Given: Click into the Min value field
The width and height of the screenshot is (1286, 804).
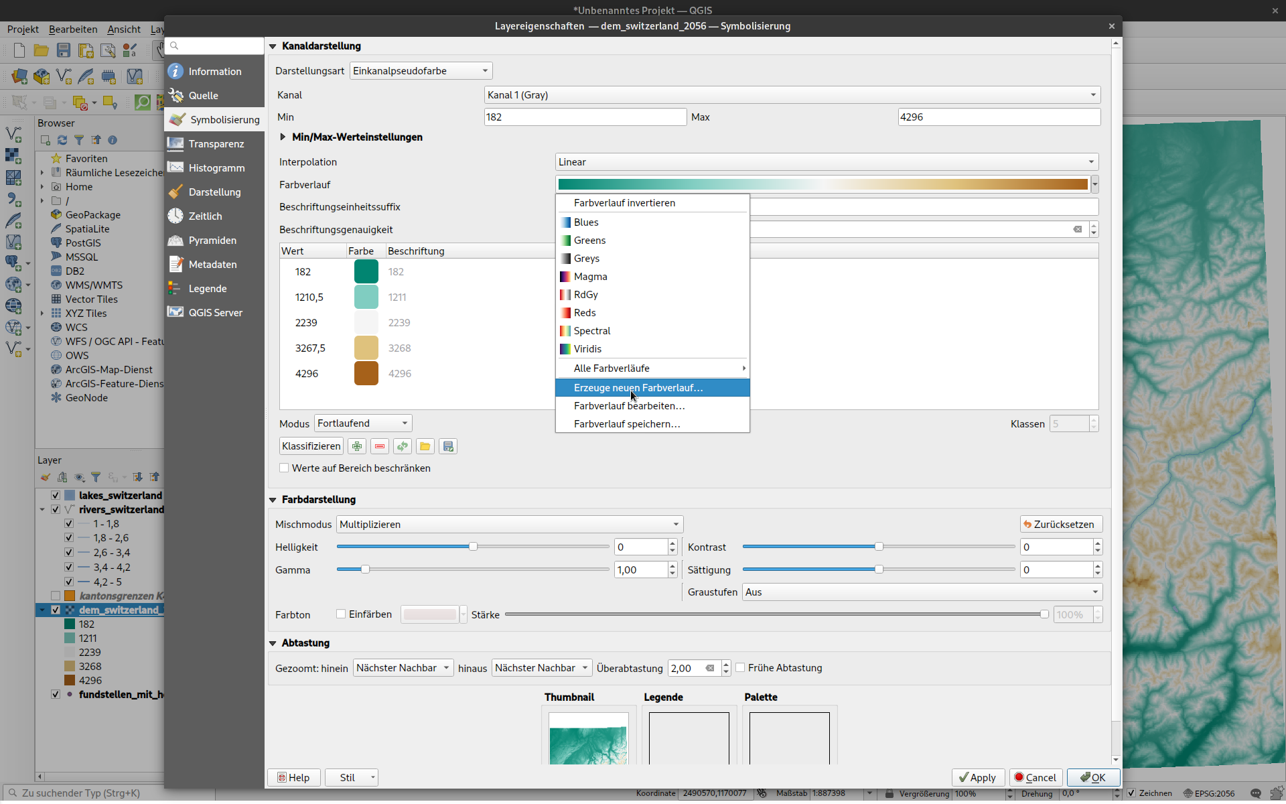Looking at the screenshot, I should [x=585, y=117].
